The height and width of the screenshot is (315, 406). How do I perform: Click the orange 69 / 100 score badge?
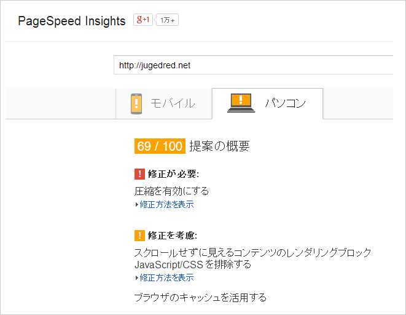pyautogui.click(x=159, y=146)
